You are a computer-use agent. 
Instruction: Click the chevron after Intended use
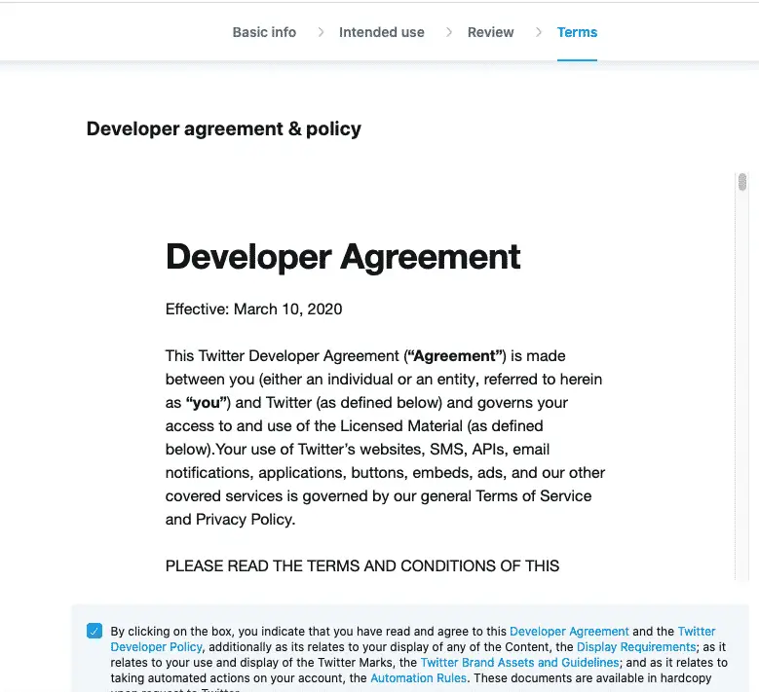point(449,32)
